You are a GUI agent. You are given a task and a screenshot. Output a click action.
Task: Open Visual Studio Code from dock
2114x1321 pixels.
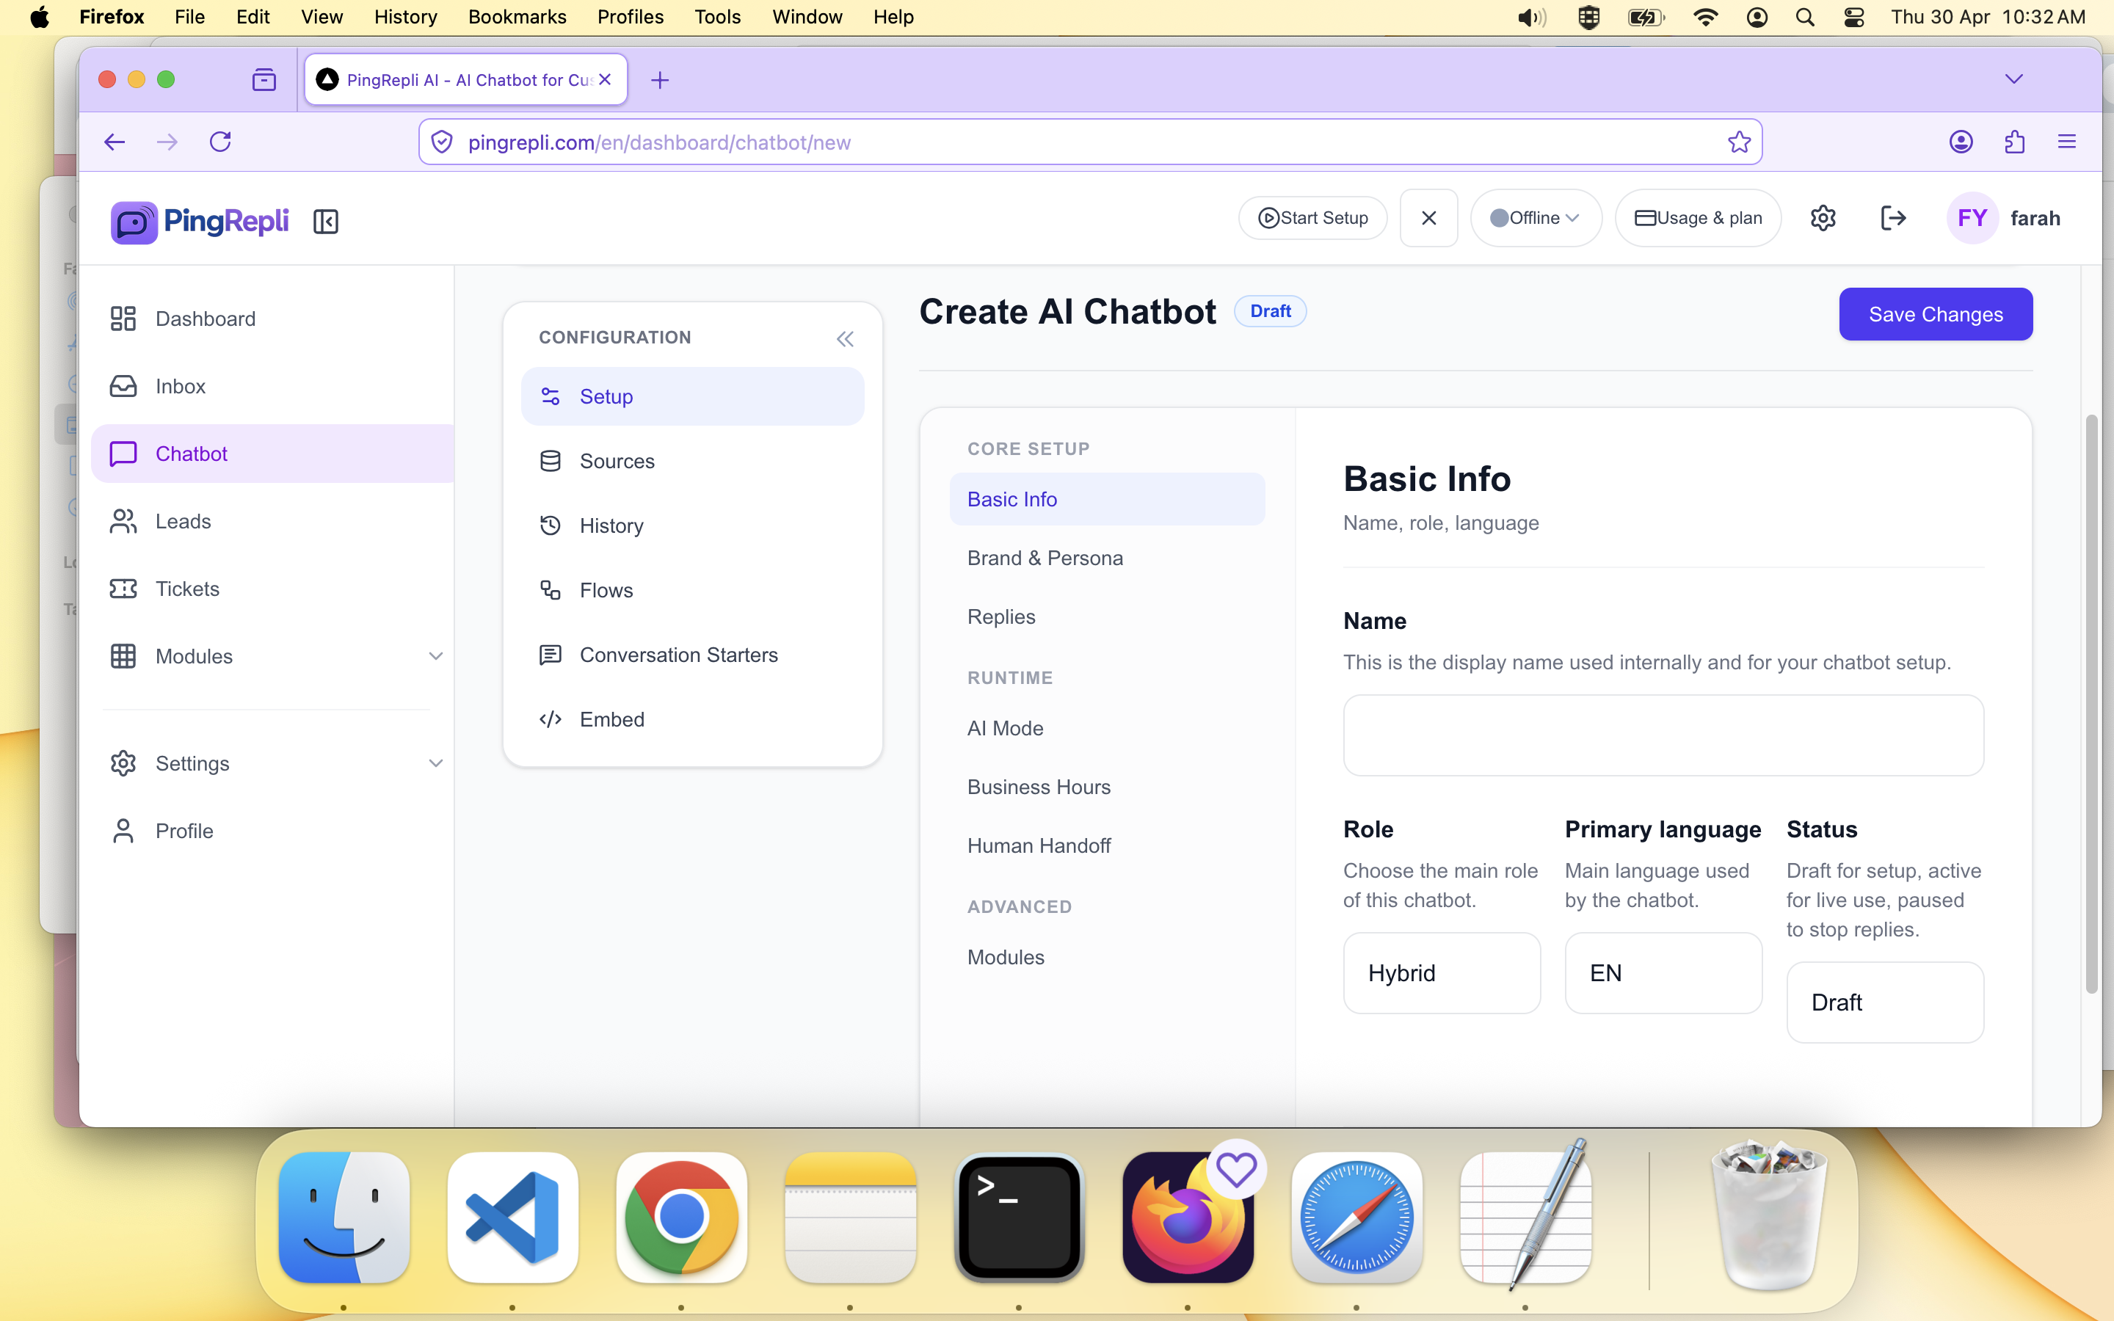[x=513, y=1218]
